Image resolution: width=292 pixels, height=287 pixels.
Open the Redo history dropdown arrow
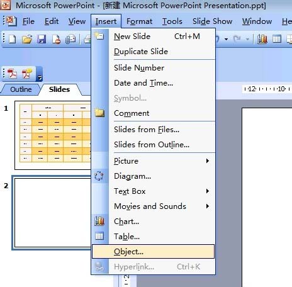[x=248, y=39]
